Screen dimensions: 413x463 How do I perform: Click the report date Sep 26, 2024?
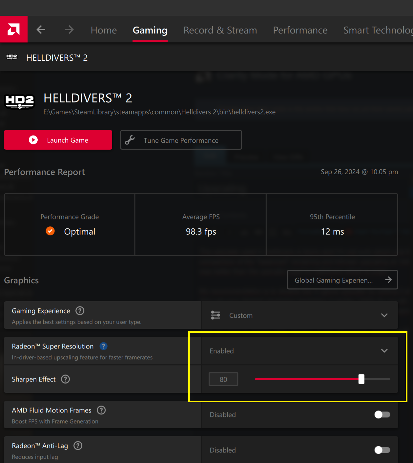click(x=359, y=172)
